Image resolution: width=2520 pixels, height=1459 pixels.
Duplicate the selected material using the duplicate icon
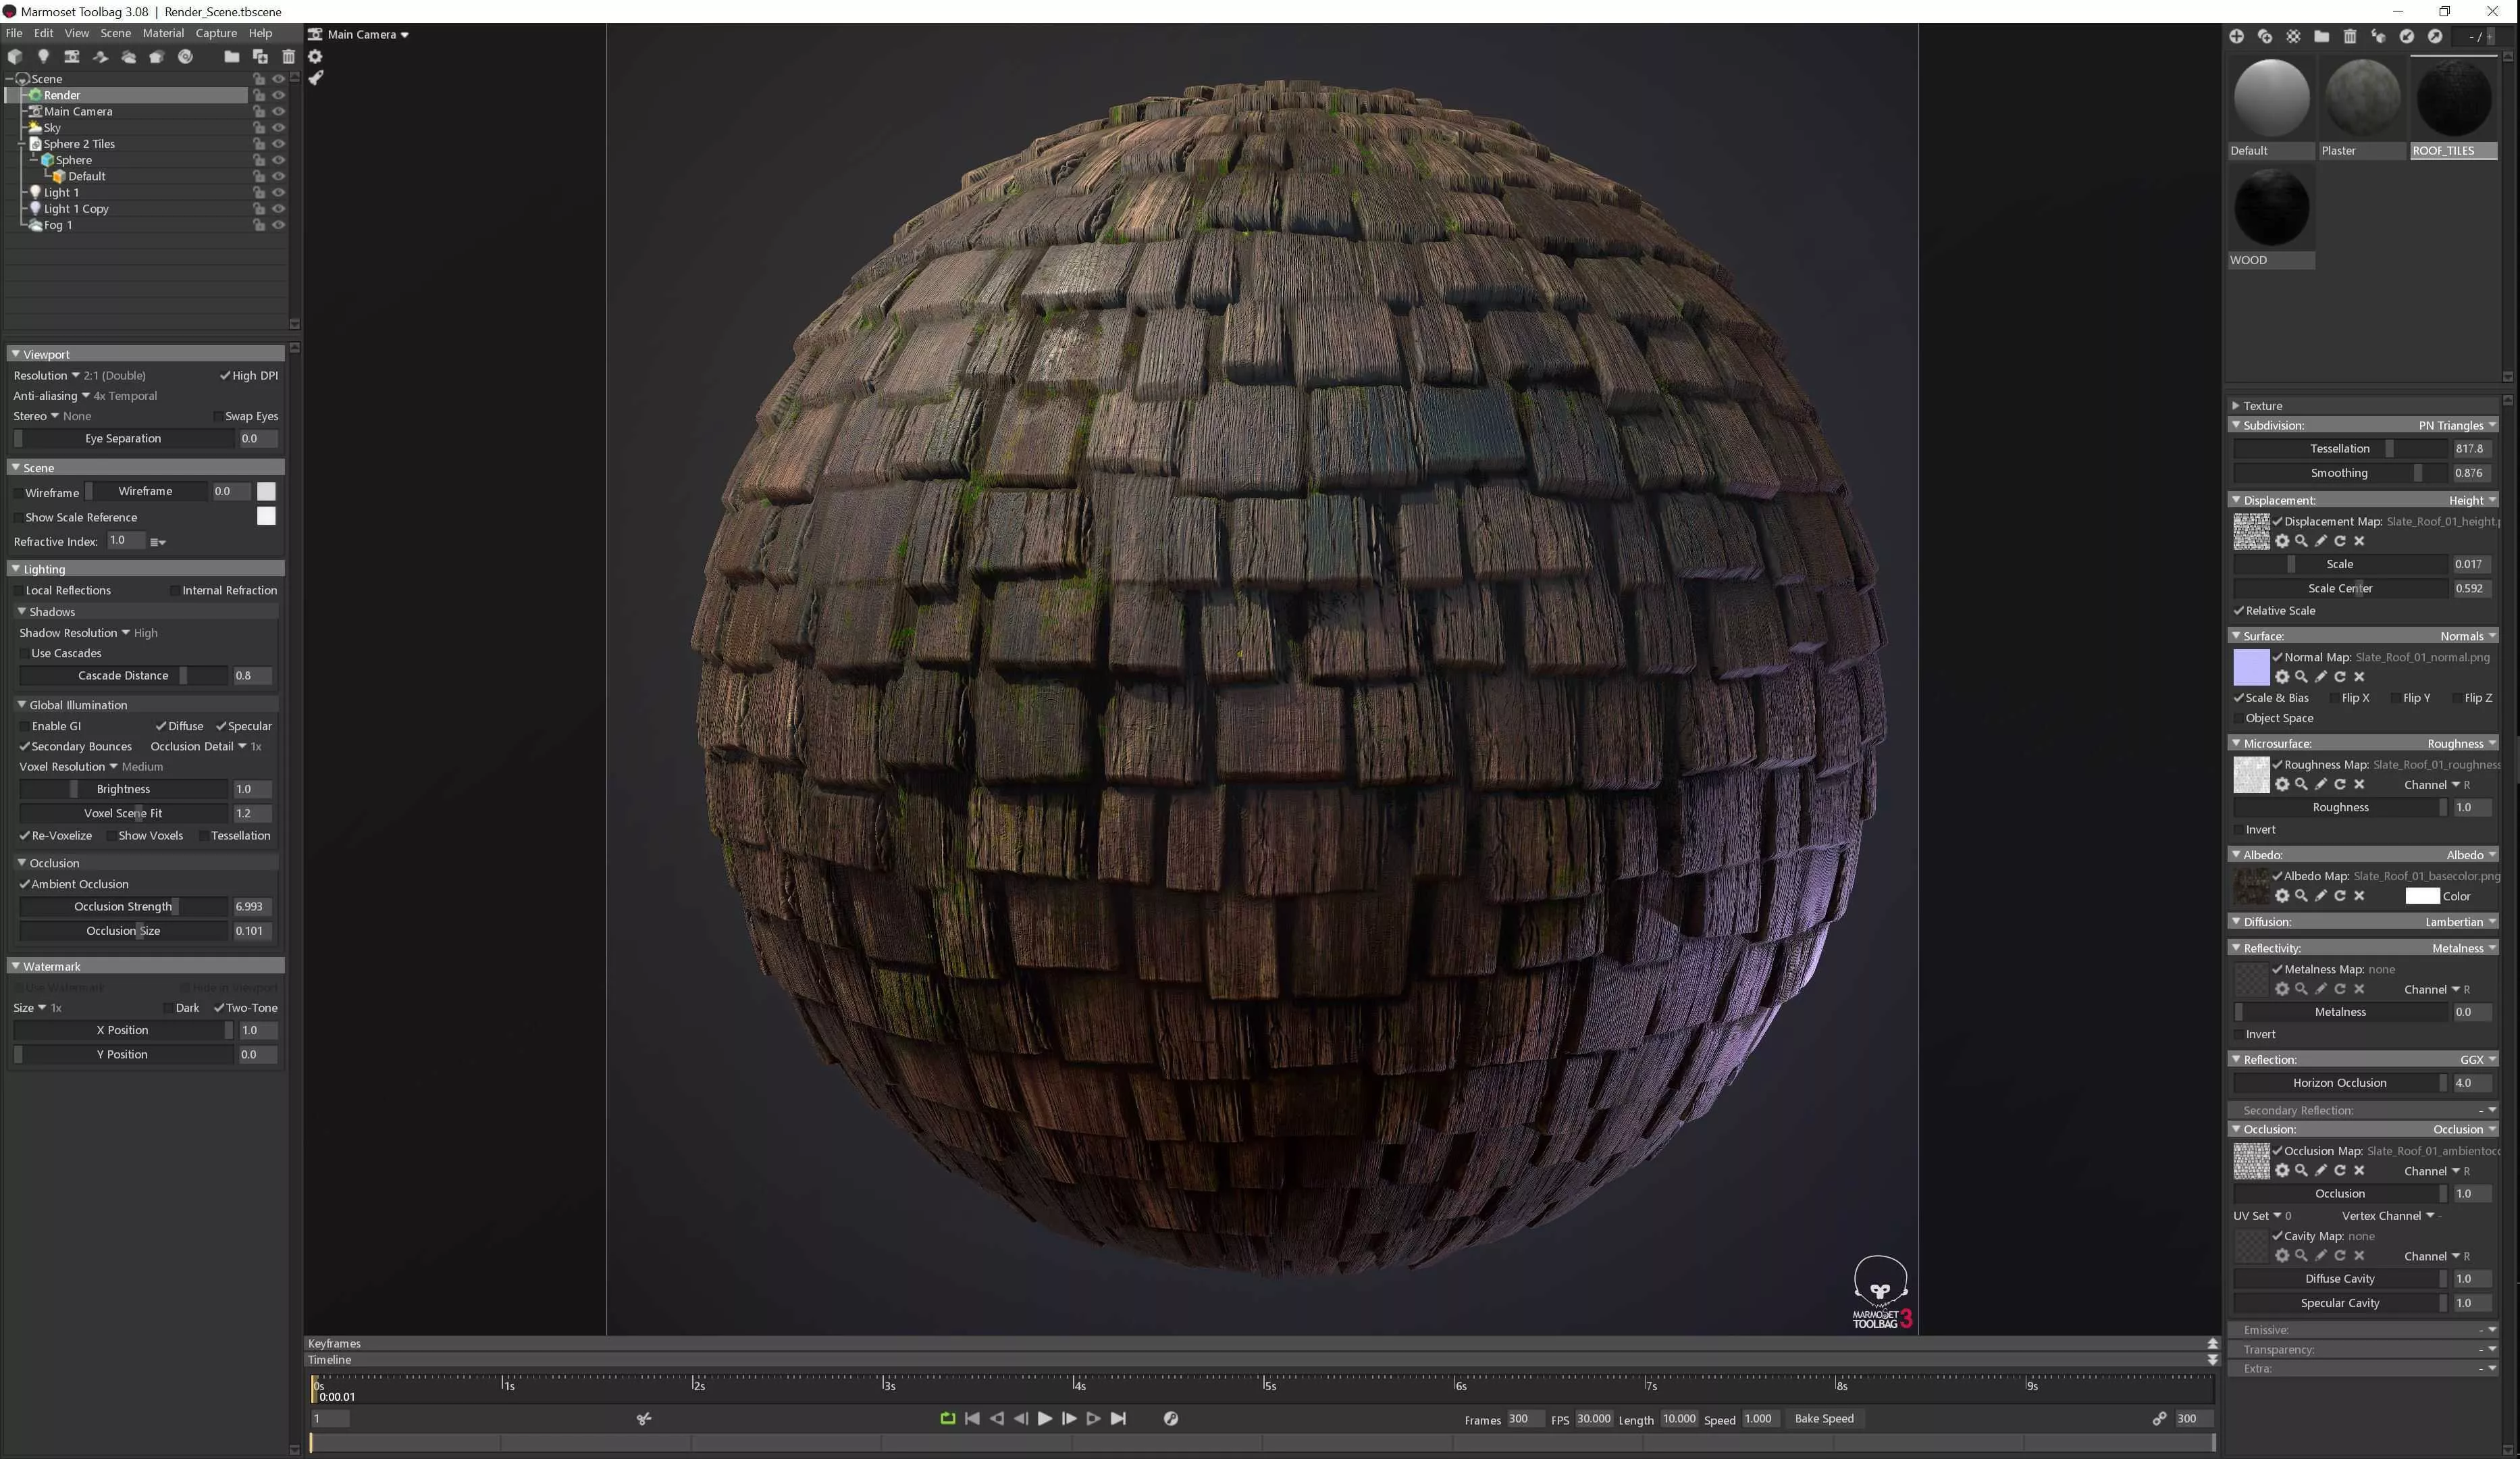tap(2264, 36)
